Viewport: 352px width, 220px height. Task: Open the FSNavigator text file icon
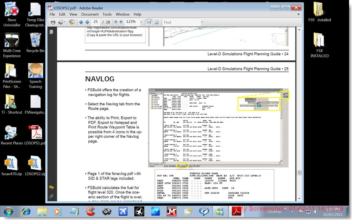[x=35, y=104]
